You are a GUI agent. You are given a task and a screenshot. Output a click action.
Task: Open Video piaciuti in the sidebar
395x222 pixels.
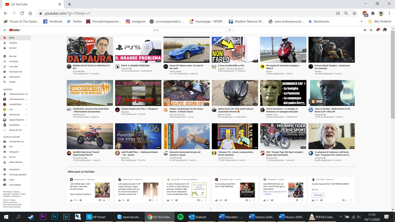[x=15, y=77]
